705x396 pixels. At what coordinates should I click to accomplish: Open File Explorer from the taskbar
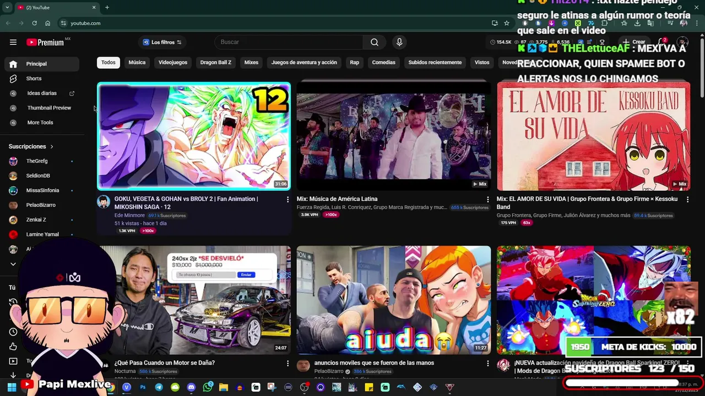223,387
